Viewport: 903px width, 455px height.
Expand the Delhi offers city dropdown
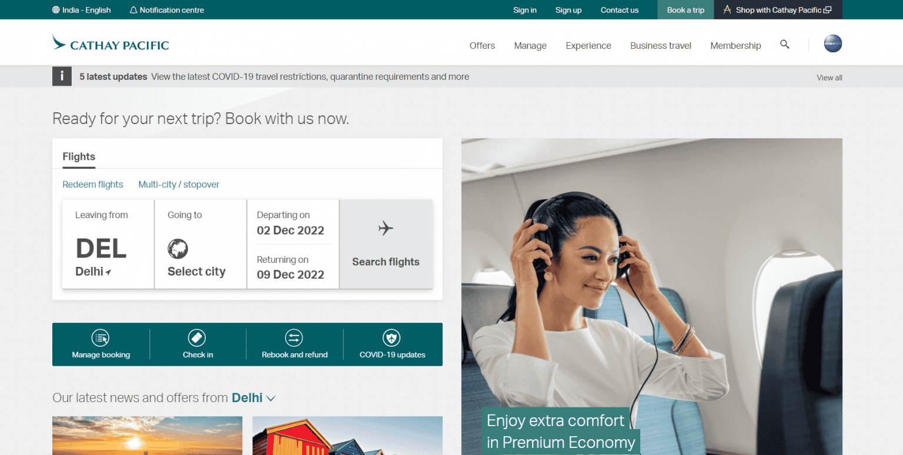point(253,398)
